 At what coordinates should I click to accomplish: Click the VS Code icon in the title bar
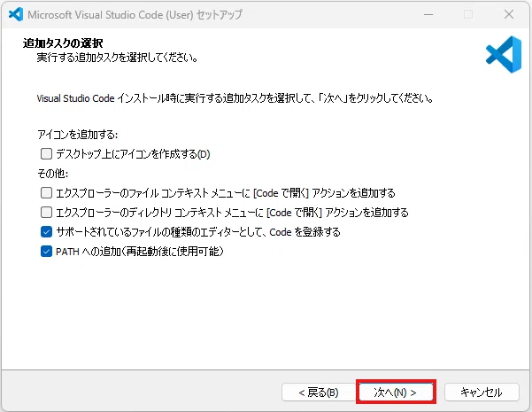click(x=16, y=14)
